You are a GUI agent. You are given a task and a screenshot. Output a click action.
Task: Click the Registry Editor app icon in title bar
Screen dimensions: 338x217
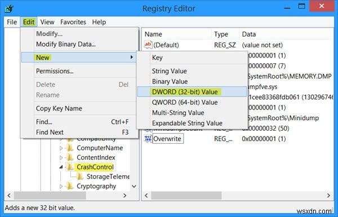[9, 8]
